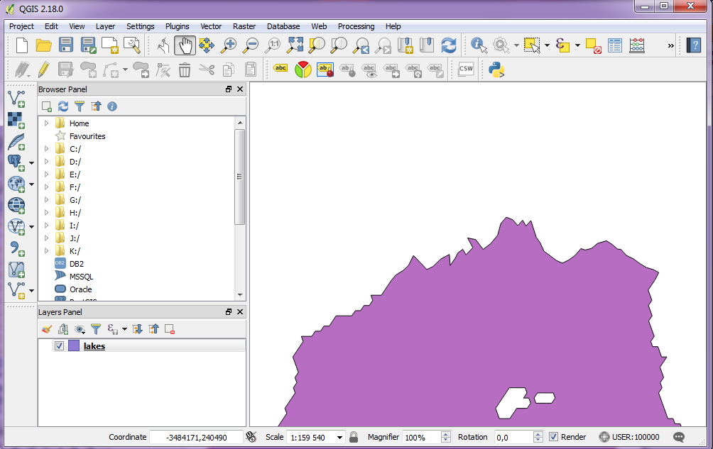
Task: Click the New project icon
Action: [21, 45]
